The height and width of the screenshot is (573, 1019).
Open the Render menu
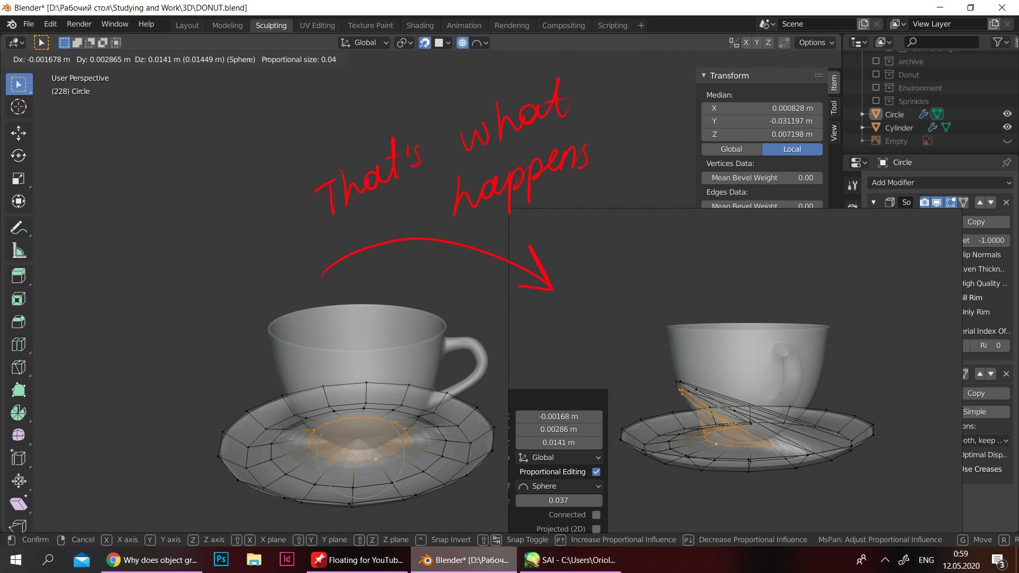(x=79, y=24)
